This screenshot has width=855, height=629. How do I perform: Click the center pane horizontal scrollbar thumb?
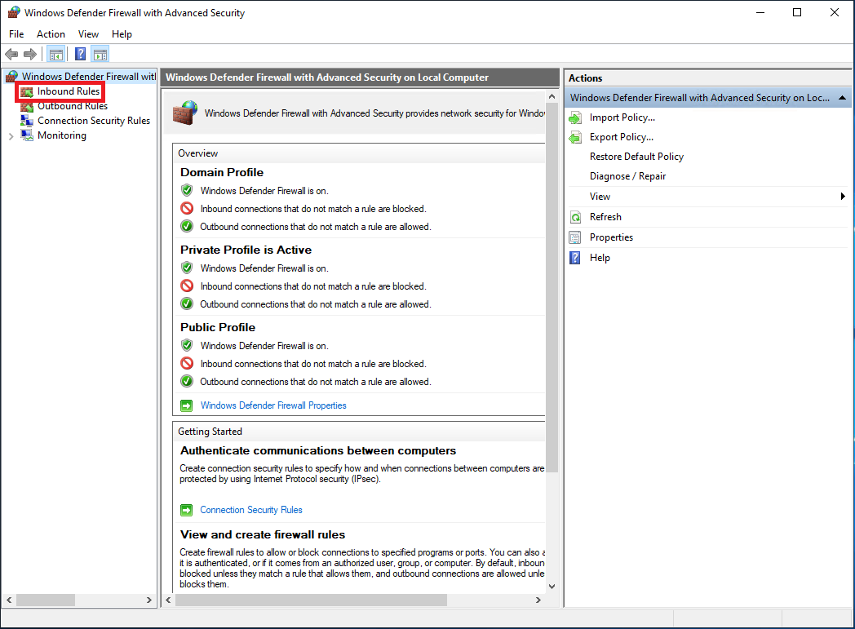coord(311,600)
